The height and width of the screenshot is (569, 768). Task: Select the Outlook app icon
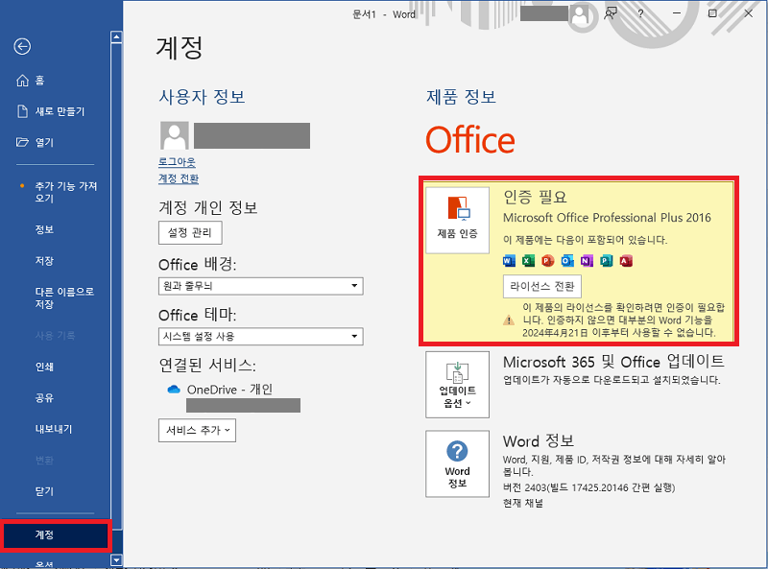click(566, 260)
